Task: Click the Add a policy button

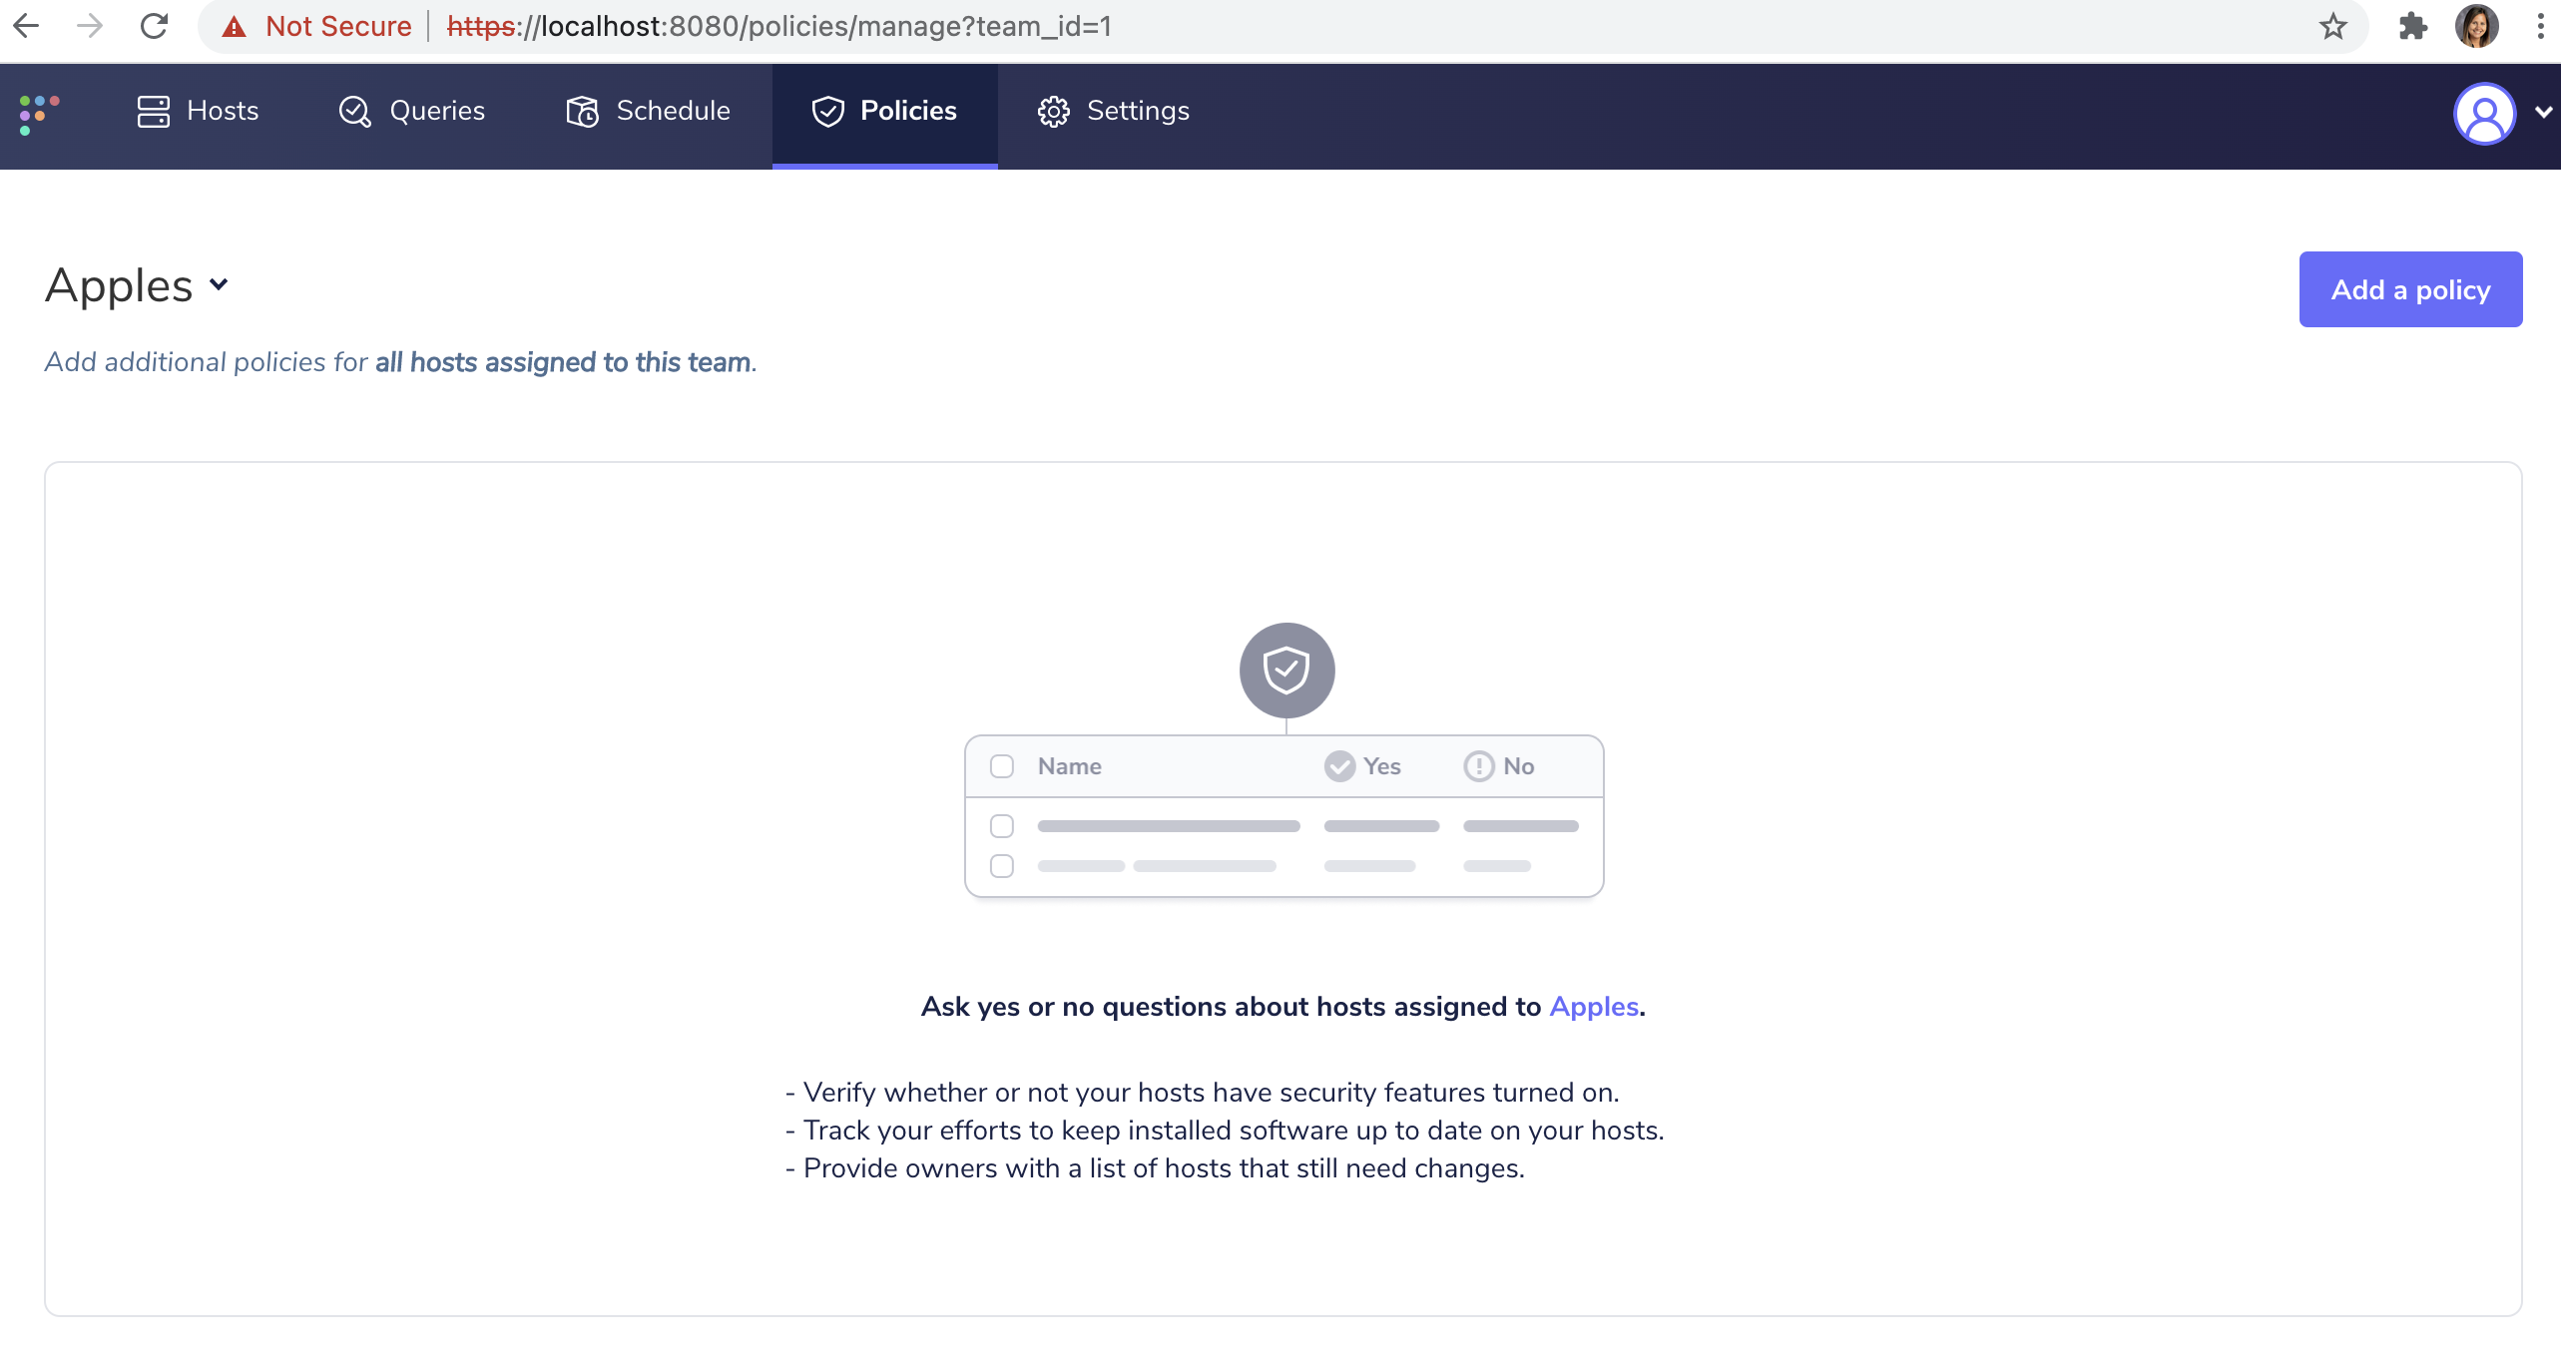Action: click(x=2410, y=289)
